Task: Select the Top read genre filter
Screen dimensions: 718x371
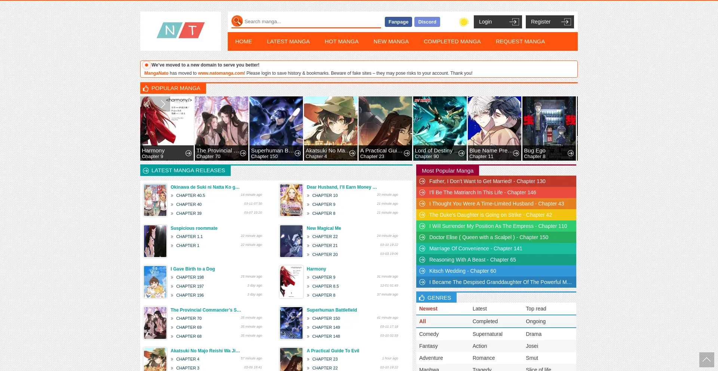Action: click(536, 309)
